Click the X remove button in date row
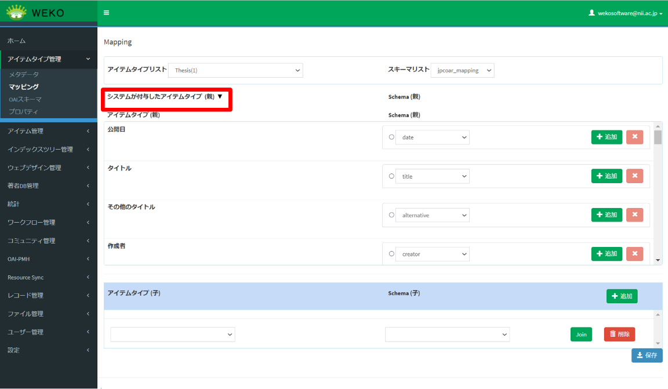Viewport: 668px width, 389px height. pyautogui.click(x=634, y=137)
